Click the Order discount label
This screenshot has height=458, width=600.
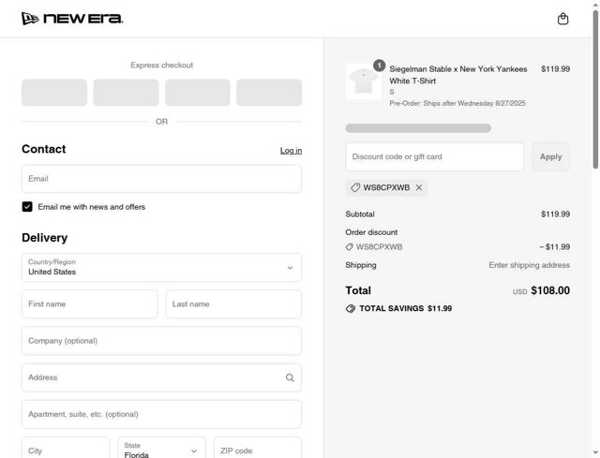371,232
